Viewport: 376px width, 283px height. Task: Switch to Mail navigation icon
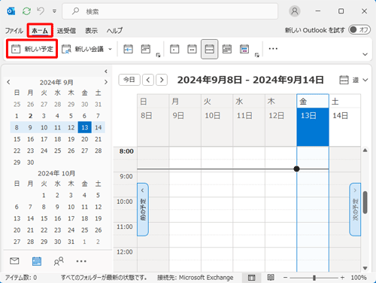[x=14, y=261]
